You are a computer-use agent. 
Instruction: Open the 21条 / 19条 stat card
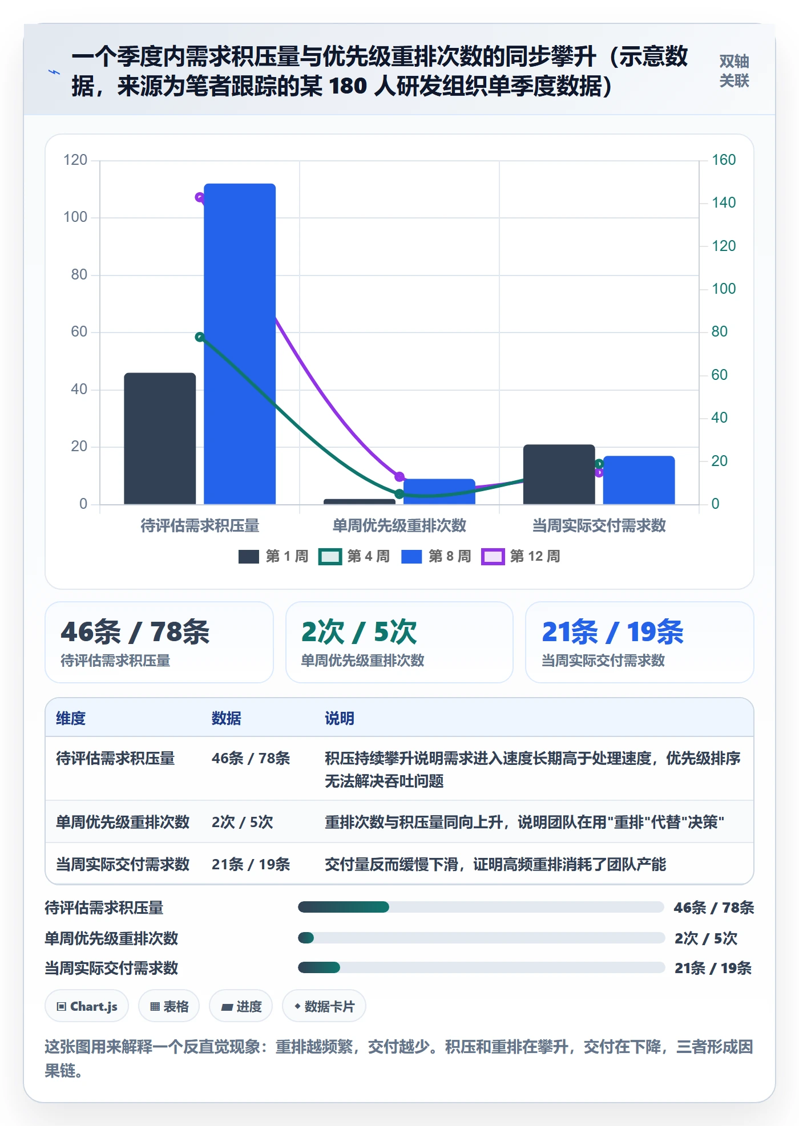(x=640, y=642)
